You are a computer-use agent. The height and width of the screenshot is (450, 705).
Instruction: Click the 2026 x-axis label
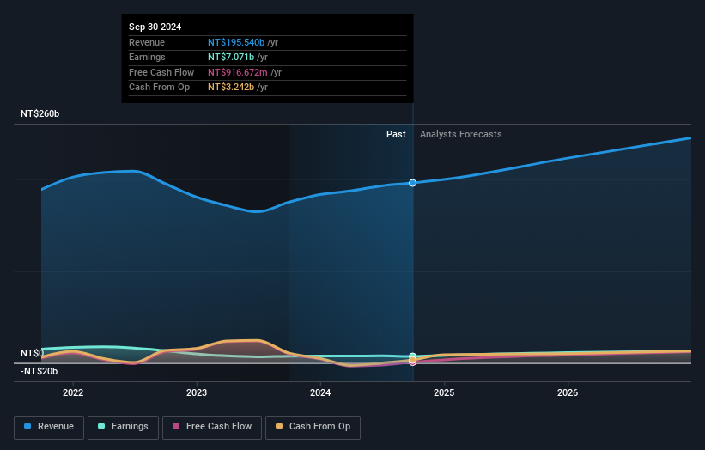click(x=568, y=393)
